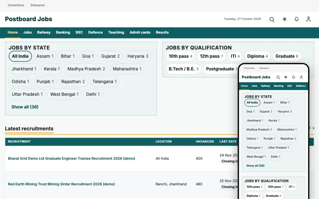The height and width of the screenshot is (199, 319).
Task: Open Defence tab in desktop navigation
Action: point(95,32)
